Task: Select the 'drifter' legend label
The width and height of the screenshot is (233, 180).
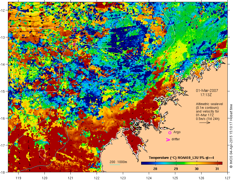Action: [x=176, y=139]
